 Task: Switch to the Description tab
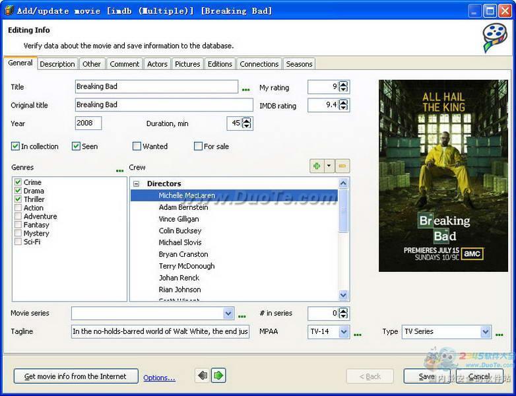point(57,64)
